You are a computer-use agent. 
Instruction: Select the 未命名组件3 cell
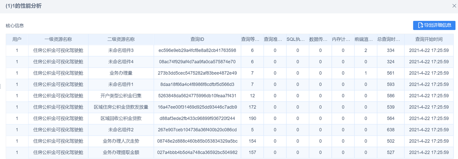(121, 51)
